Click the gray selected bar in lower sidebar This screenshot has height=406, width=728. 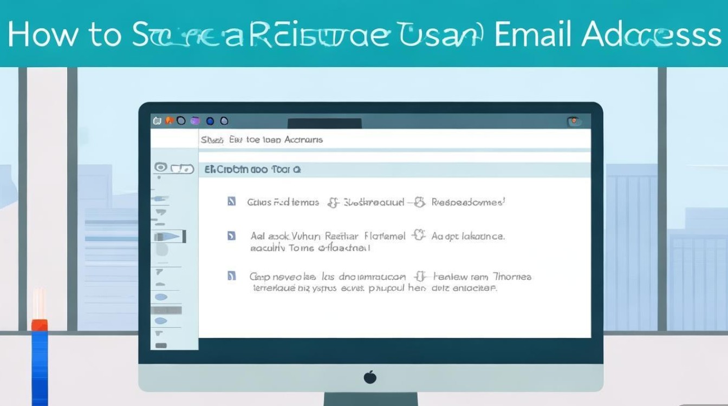tap(167, 310)
